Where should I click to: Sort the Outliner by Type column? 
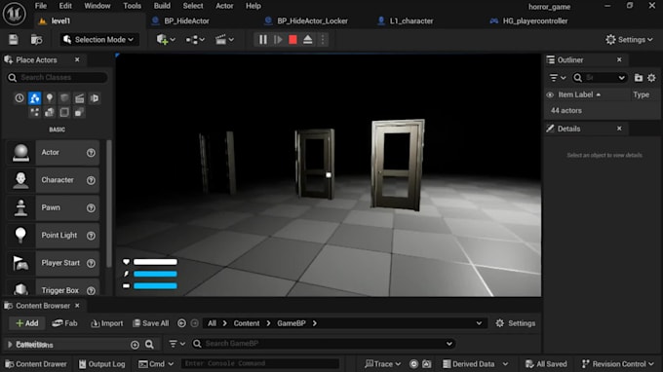pos(641,94)
